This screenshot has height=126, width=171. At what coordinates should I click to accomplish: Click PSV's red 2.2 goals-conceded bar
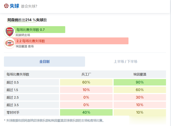(x=72, y=41)
